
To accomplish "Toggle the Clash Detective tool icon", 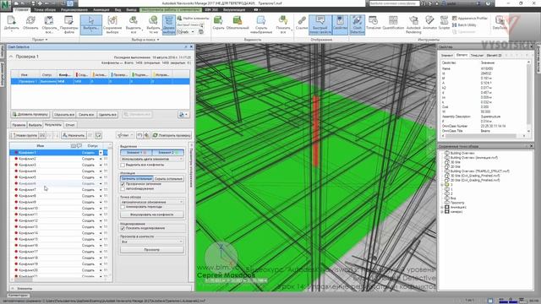I will (357, 24).
